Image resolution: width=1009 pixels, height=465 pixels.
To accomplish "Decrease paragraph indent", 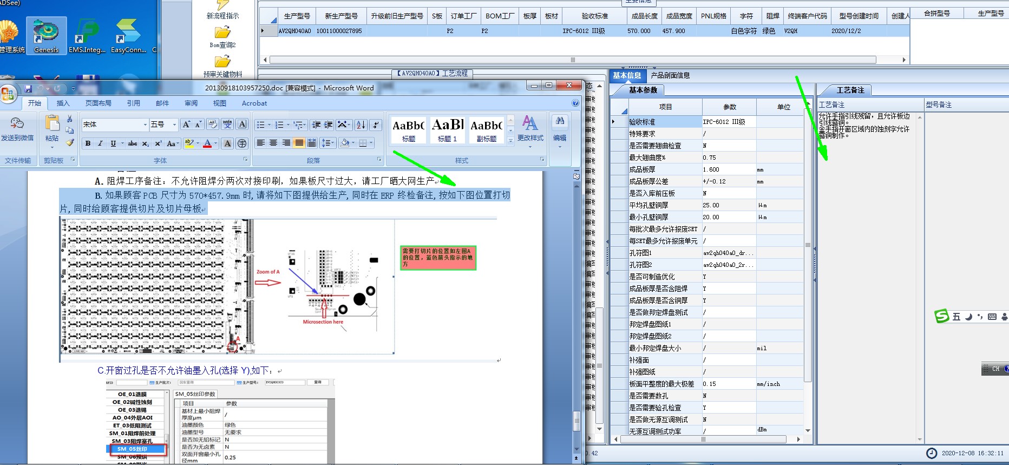I will click(x=316, y=125).
